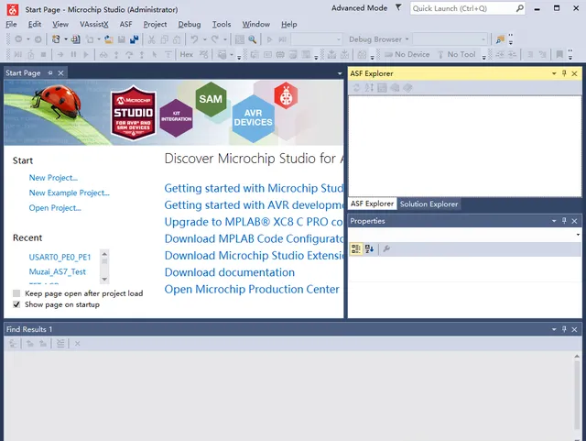Click the Categorized view icon in Properties
This screenshot has height=441, width=586.
(356, 249)
